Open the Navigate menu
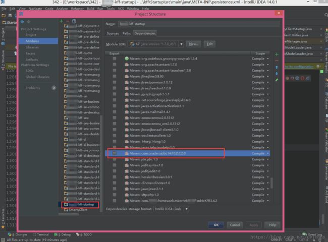 click(x=35, y=9)
